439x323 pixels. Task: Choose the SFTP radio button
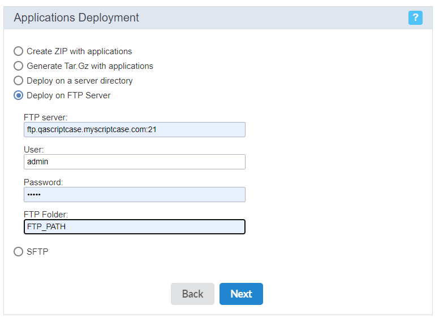pos(19,251)
